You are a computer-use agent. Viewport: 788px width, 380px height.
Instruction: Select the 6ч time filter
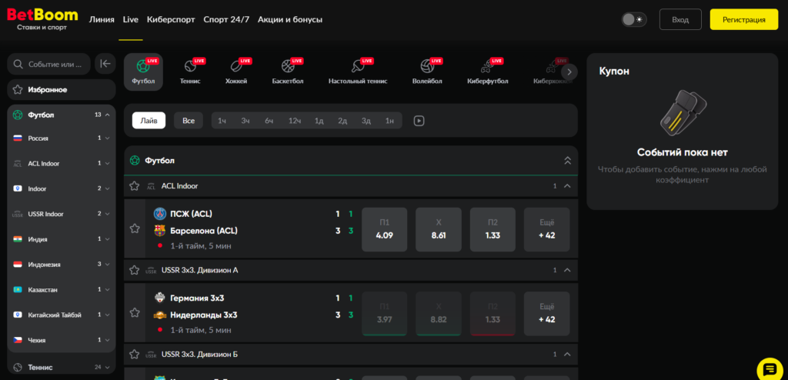point(269,121)
